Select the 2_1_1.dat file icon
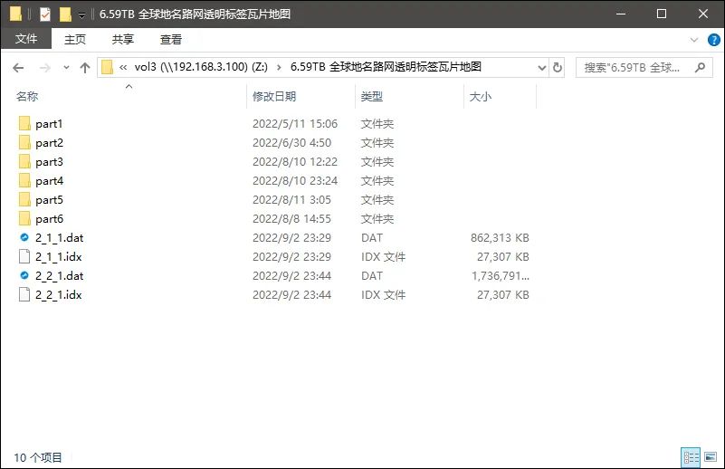 tap(24, 237)
